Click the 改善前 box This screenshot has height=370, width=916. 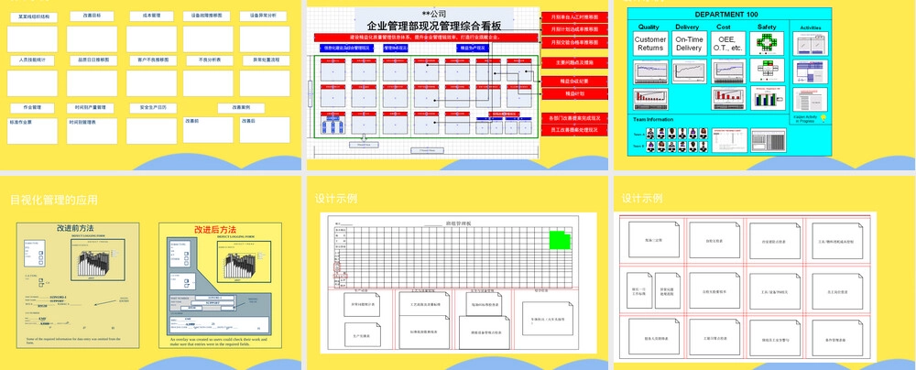pyautogui.click(x=208, y=130)
